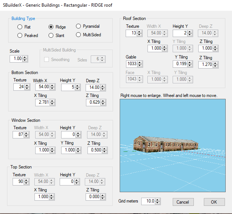
Task: Adjust Top Section Height Y spinner
Action: [77, 182]
